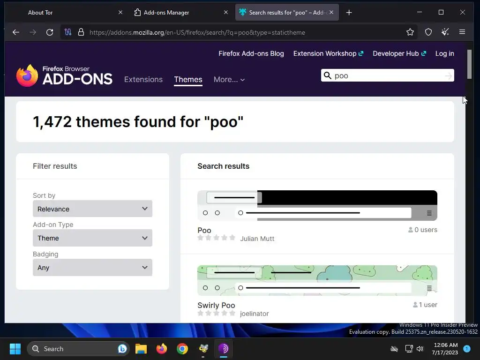This screenshot has height=360, width=480.
Task: Open the Extensions section
Action: [x=143, y=79]
